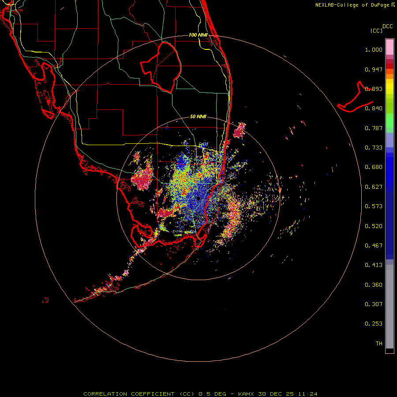The height and width of the screenshot is (397, 397).
Task: Select the 0.627 scale value
Action: coord(374,187)
